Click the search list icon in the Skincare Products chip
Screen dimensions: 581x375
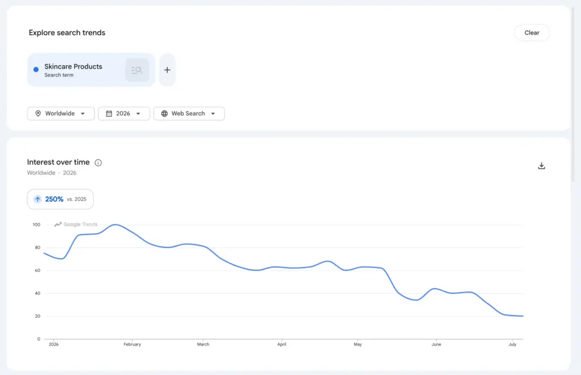pyautogui.click(x=137, y=70)
